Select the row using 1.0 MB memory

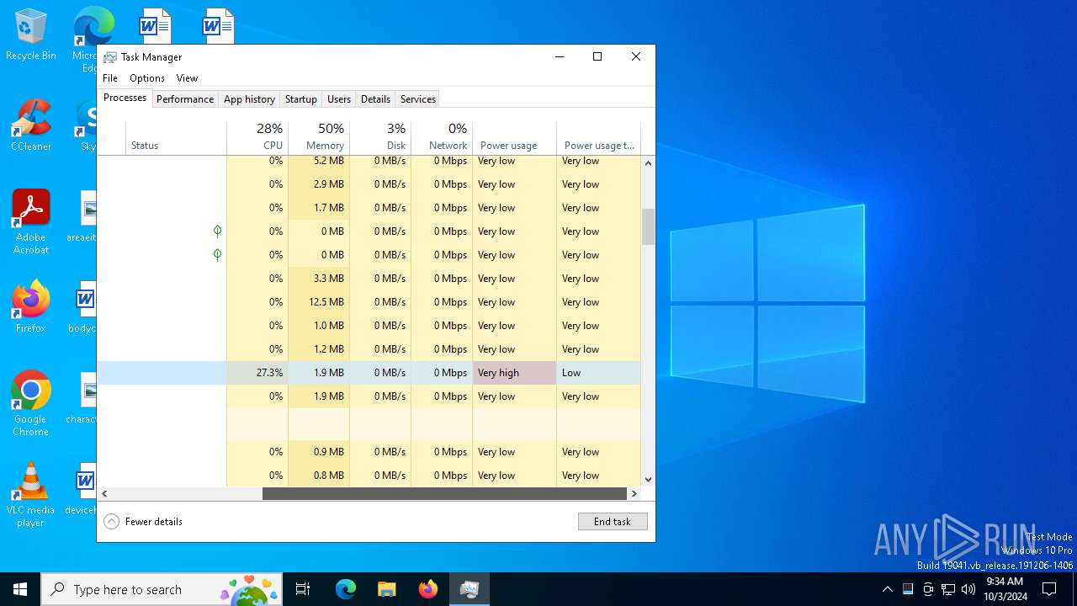(369, 326)
